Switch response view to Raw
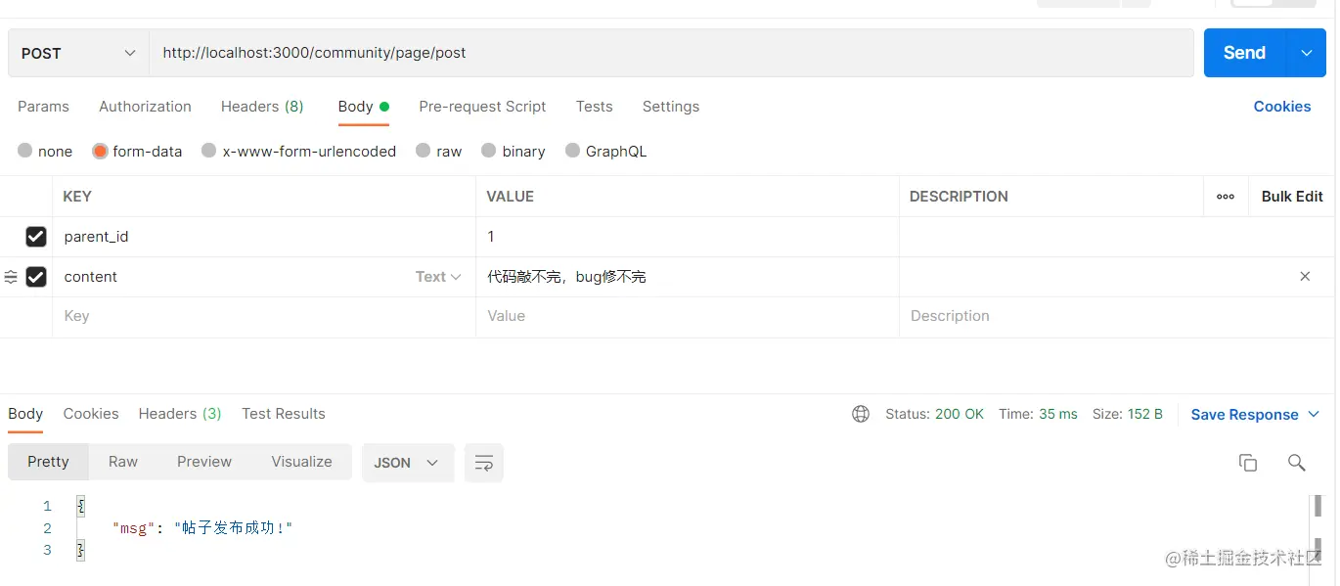This screenshot has height=586, width=1340. coord(123,462)
